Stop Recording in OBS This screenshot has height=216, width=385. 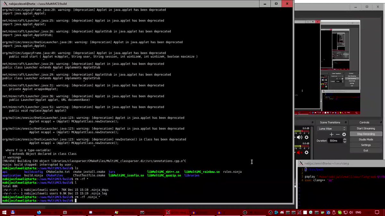365,134
